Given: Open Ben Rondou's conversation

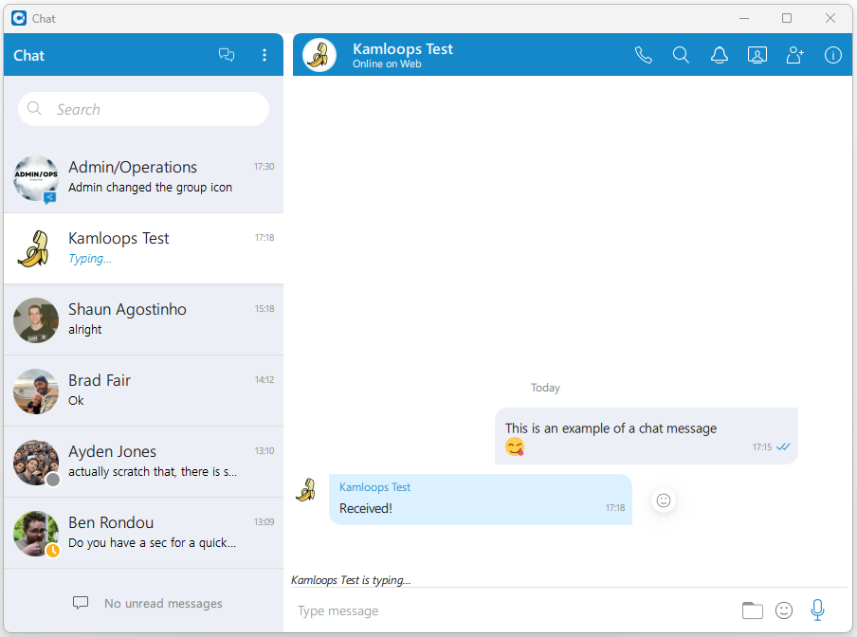Looking at the screenshot, I should coord(143,533).
